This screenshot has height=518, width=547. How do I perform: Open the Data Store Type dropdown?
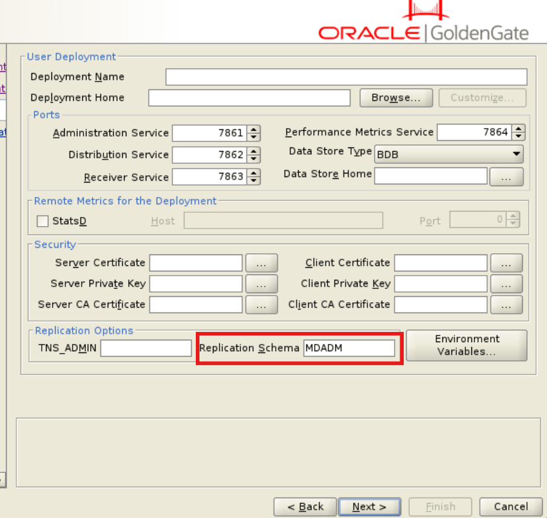(x=517, y=154)
